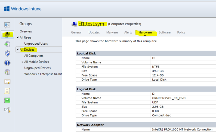This screenshot has height=132, width=216.
Task: Click the UDF file system value
Action: pos(155,102)
